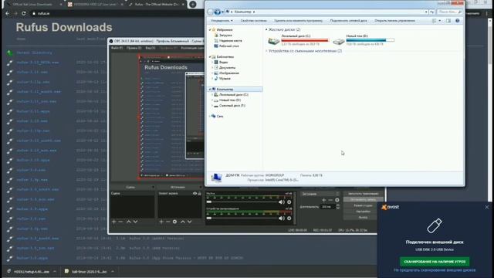Toggle OBS Studio Mode button
Viewport: 494px width, 278px height.
coord(363,205)
